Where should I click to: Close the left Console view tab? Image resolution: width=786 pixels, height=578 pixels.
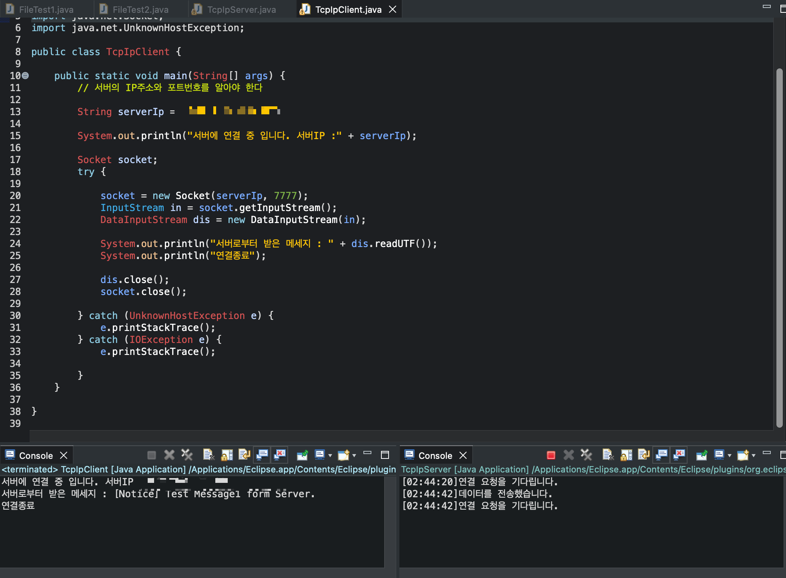point(64,455)
